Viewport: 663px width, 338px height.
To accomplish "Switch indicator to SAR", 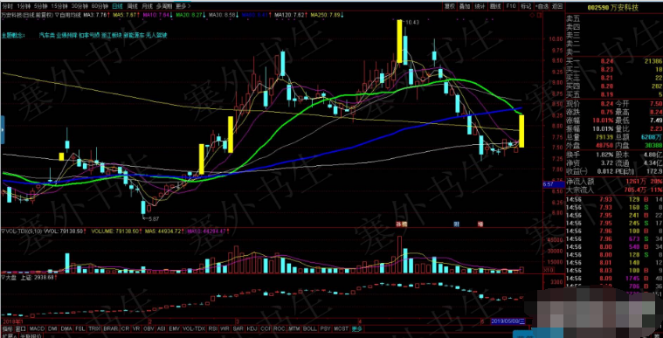I will pyautogui.click(x=238, y=328).
